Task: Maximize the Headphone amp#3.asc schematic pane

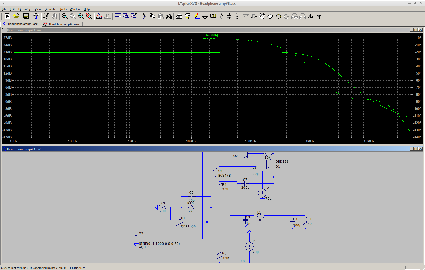Action: pos(416,149)
